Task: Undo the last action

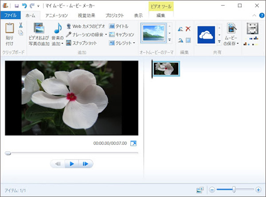Action: 24,6
